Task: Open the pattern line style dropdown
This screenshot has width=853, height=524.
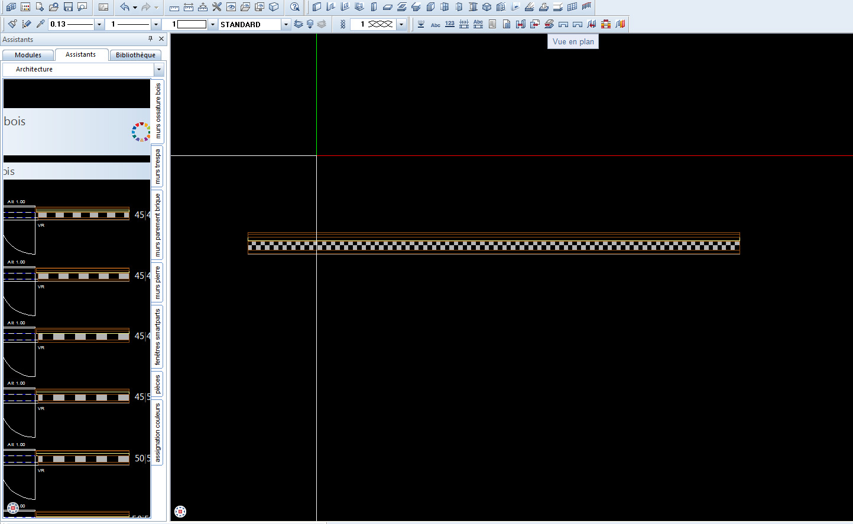Action: coord(401,24)
